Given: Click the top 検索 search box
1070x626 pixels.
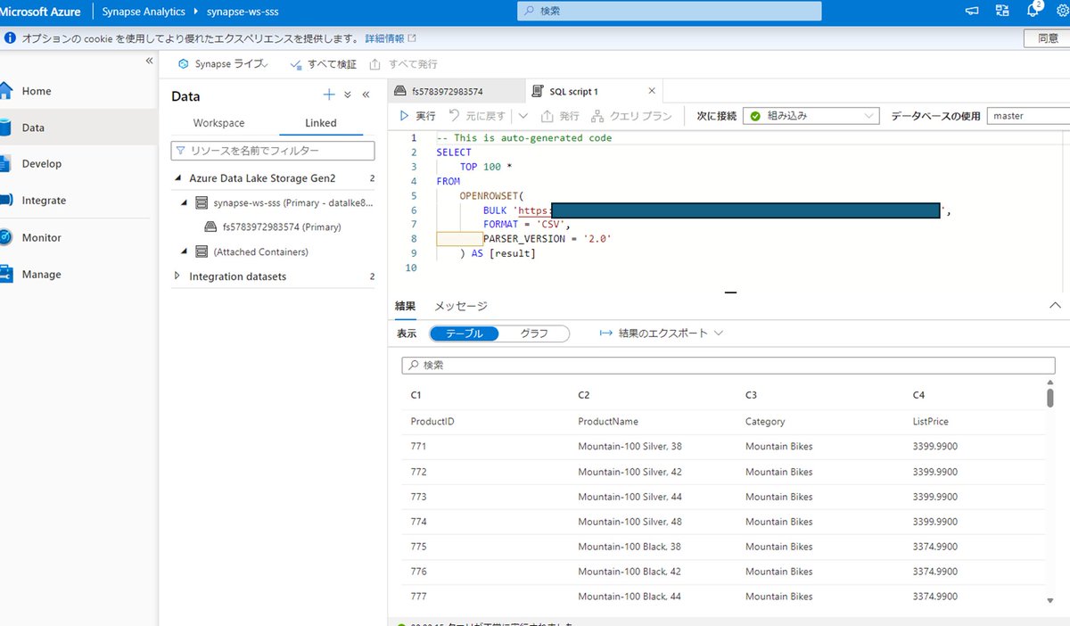Looking at the screenshot, I should coord(670,11).
